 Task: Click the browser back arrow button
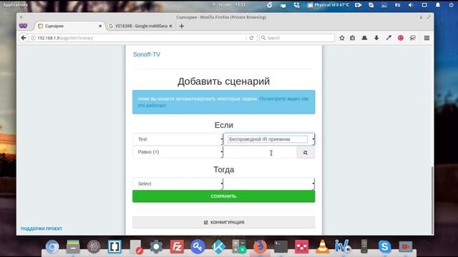[x=24, y=38]
